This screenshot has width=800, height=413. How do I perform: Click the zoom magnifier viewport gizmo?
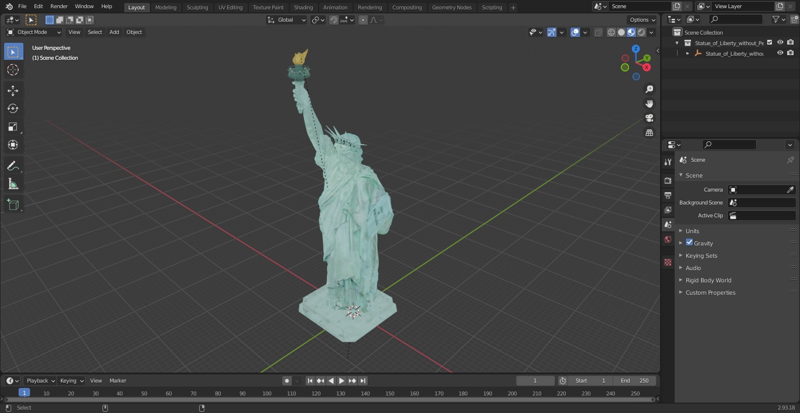click(x=649, y=89)
